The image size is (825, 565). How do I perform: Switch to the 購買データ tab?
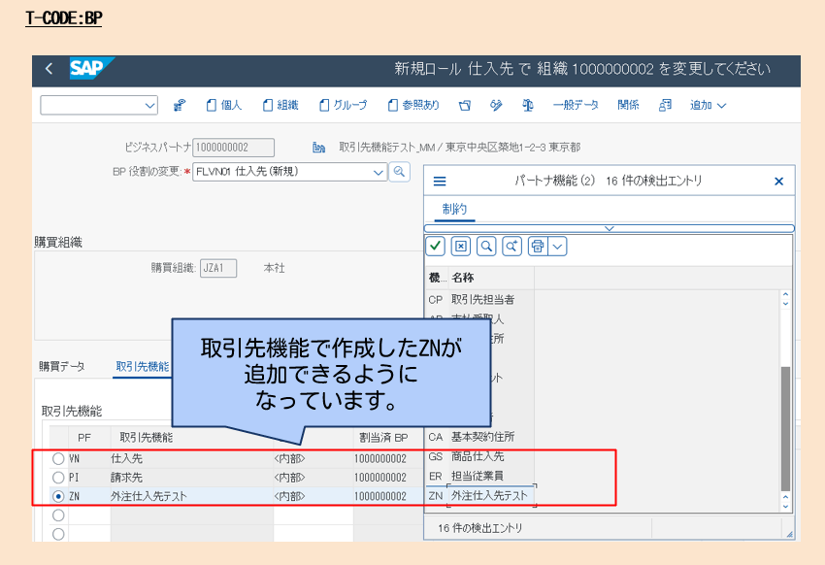pos(62,367)
